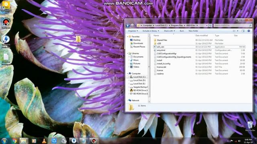Click the Change your view icon

click(x=234, y=31)
